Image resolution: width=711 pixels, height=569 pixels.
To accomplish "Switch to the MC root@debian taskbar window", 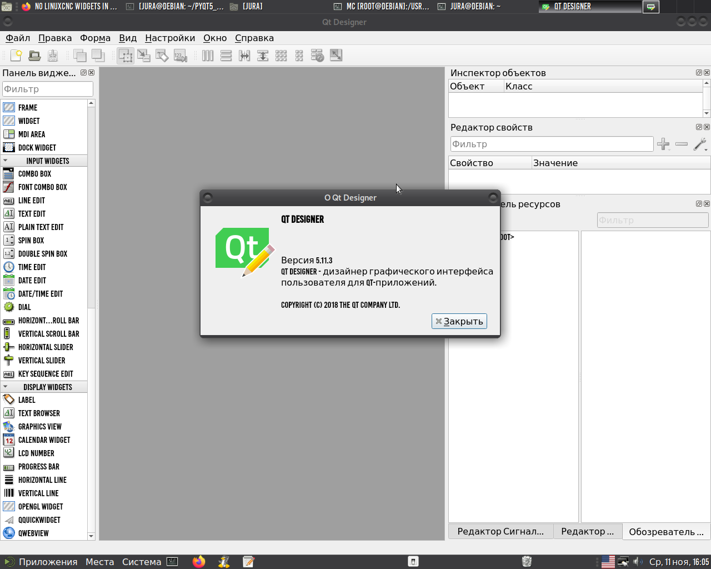I will point(382,7).
